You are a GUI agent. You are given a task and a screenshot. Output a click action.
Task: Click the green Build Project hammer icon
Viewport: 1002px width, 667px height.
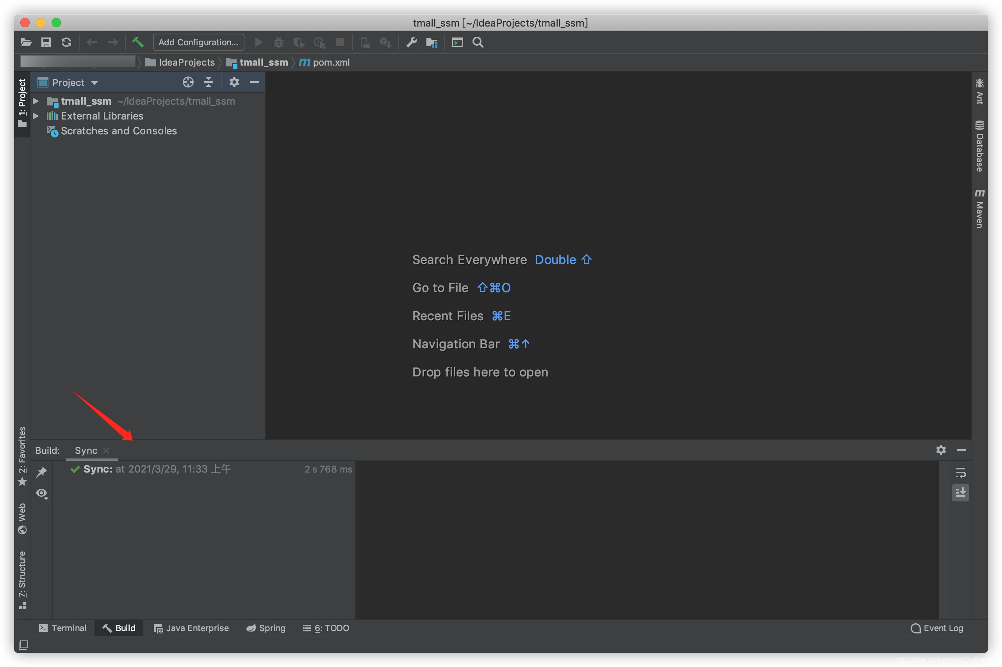(x=137, y=42)
